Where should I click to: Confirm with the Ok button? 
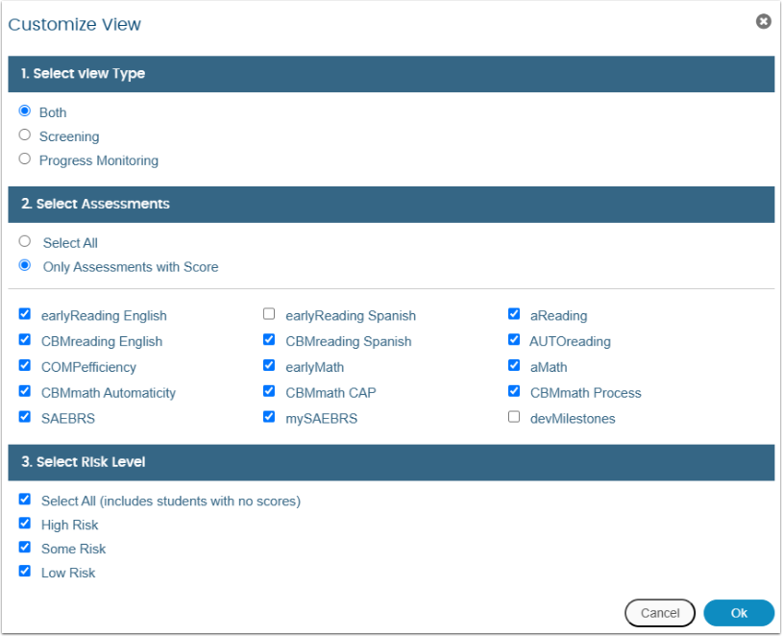tap(739, 613)
